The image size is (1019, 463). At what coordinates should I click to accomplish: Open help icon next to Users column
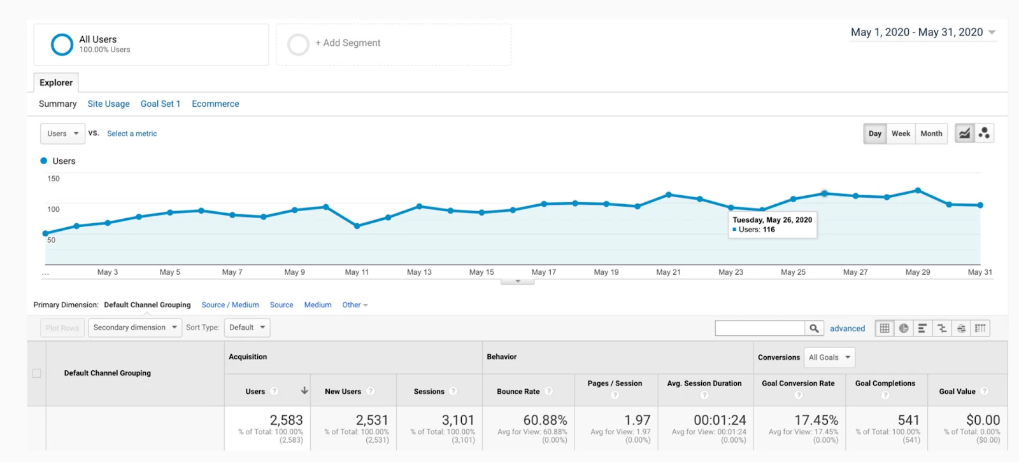pos(274,391)
